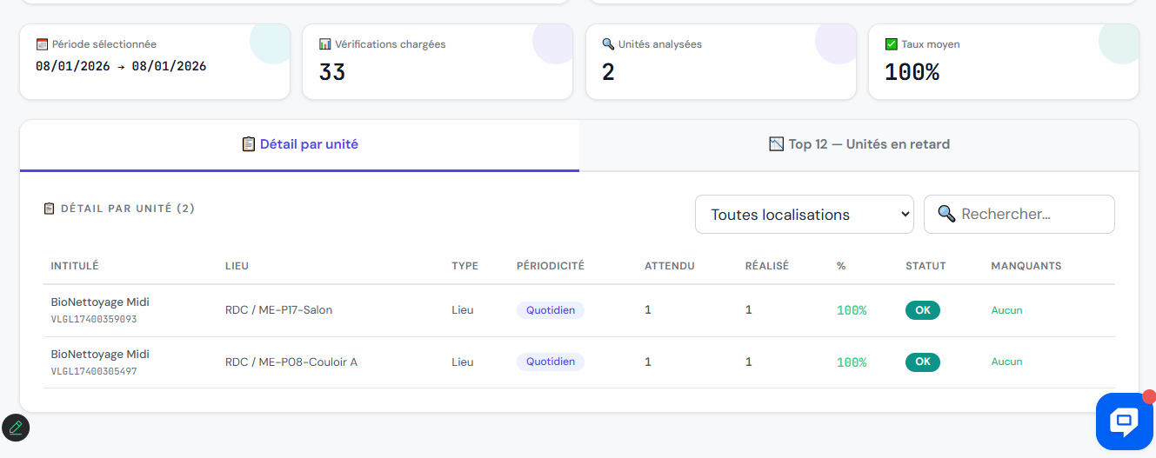
Task: Switch to Top 12 — Unités en retard tab
Action: click(859, 144)
